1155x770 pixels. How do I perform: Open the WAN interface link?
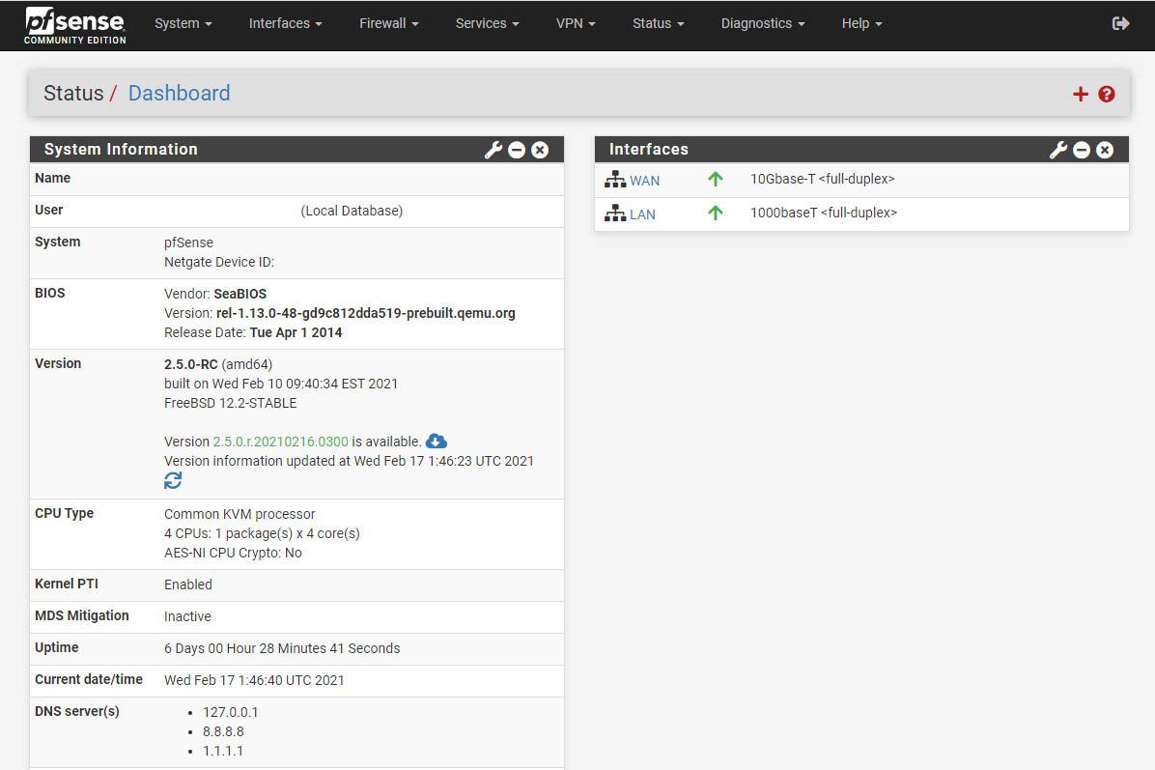point(644,181)
